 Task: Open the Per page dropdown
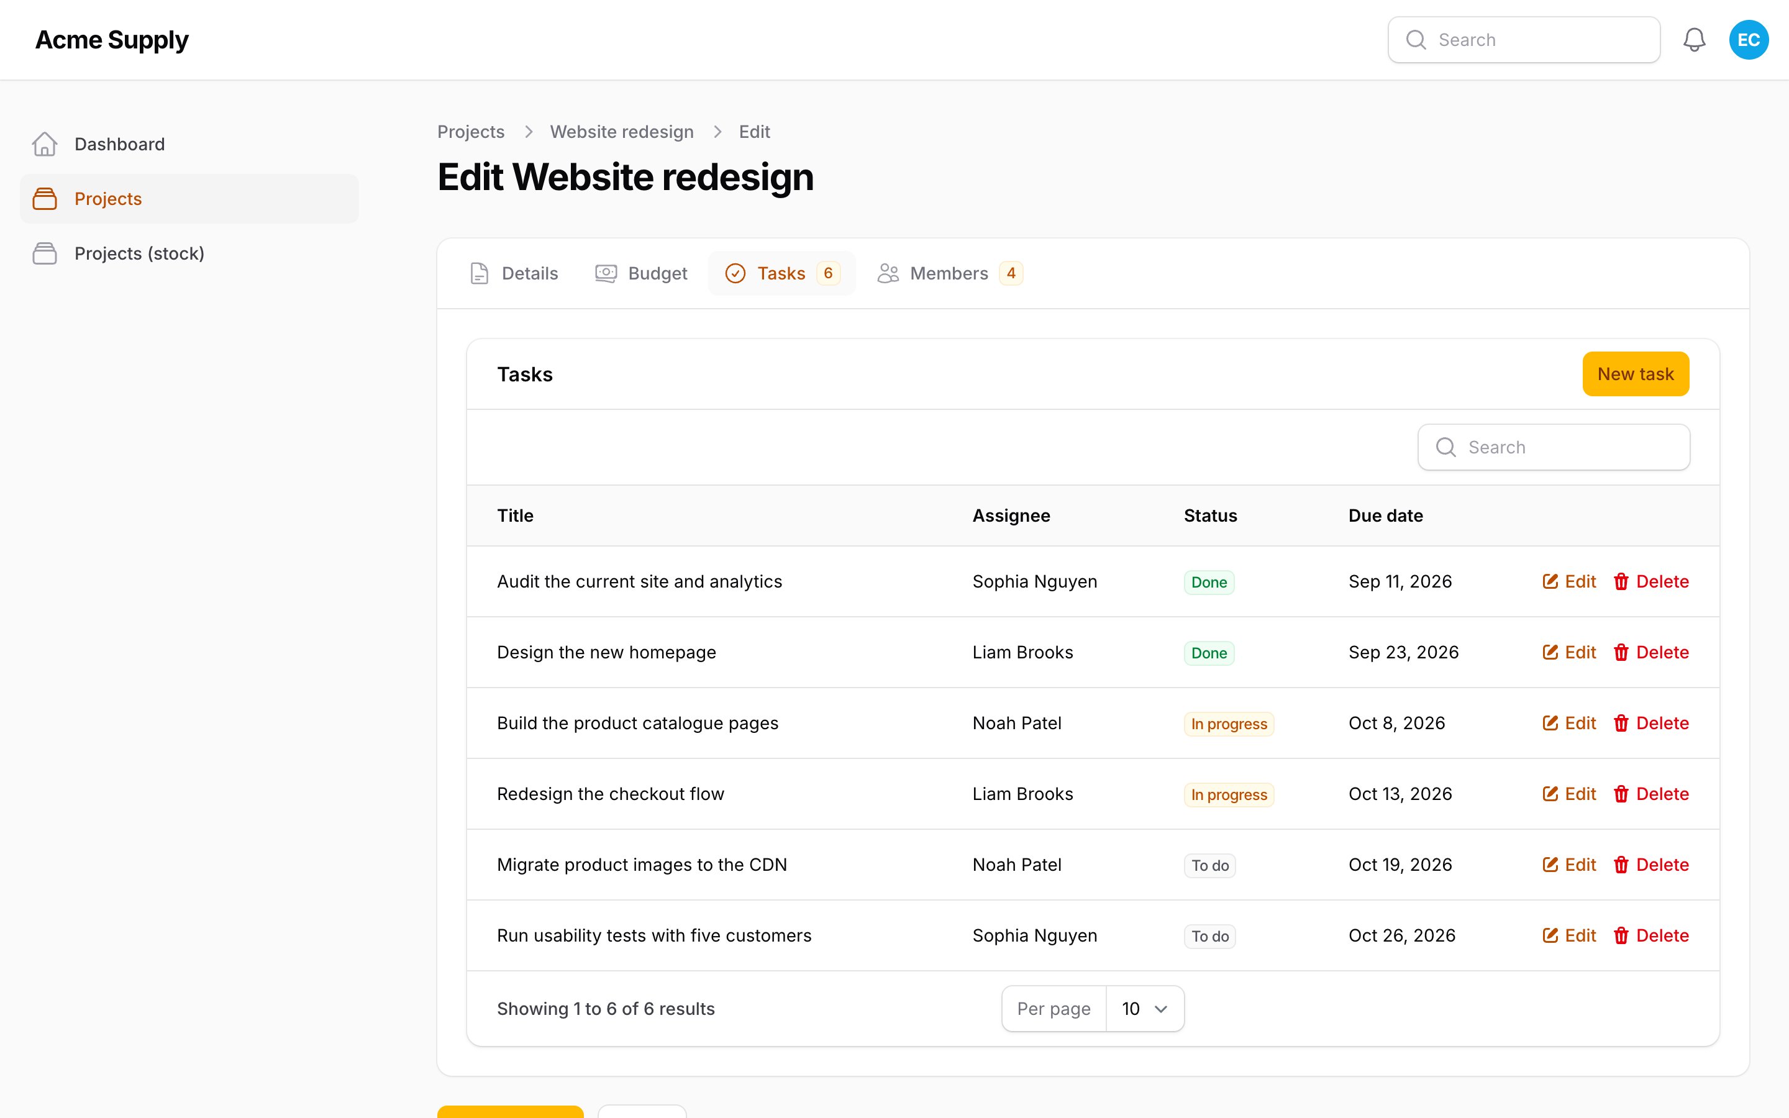click(x=1144, y=1009)
